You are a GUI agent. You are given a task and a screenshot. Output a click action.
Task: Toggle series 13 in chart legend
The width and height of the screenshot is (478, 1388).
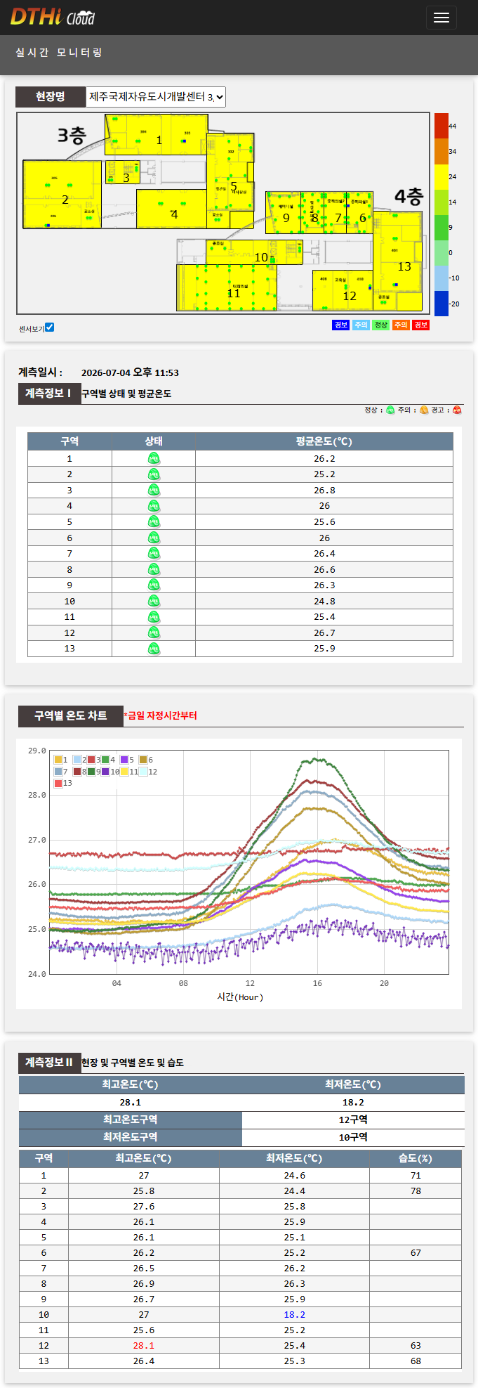coord(58,783)
